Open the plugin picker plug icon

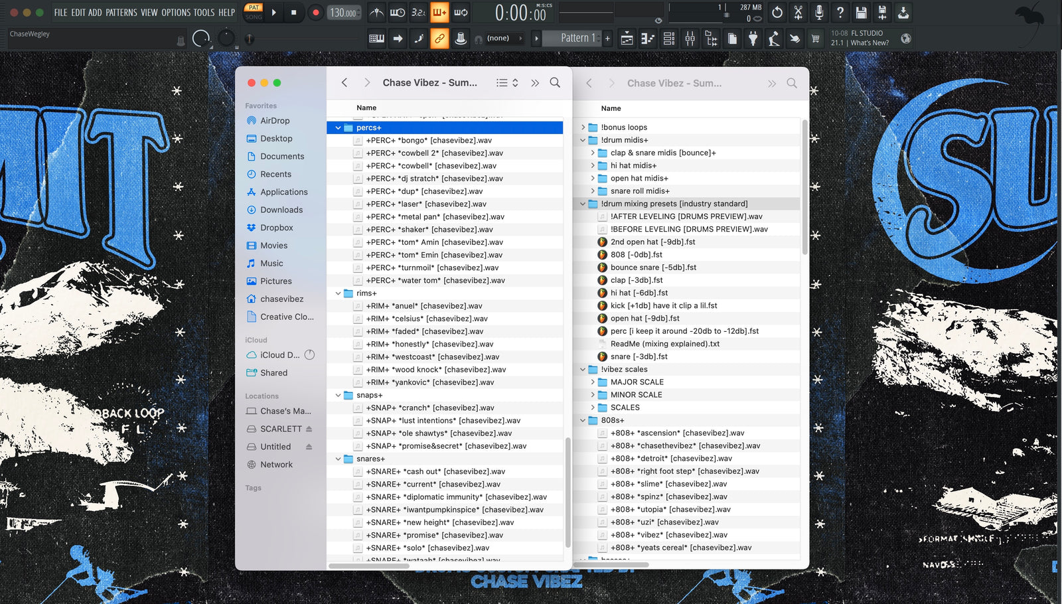click(x=753, y=39)
